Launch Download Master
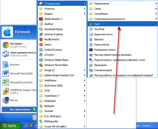Viewport: 158px width, 129px height. pyautogui.click(x=62, y=29)
